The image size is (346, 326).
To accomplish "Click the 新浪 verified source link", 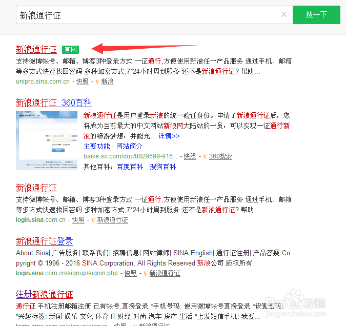I will [107, 81].
